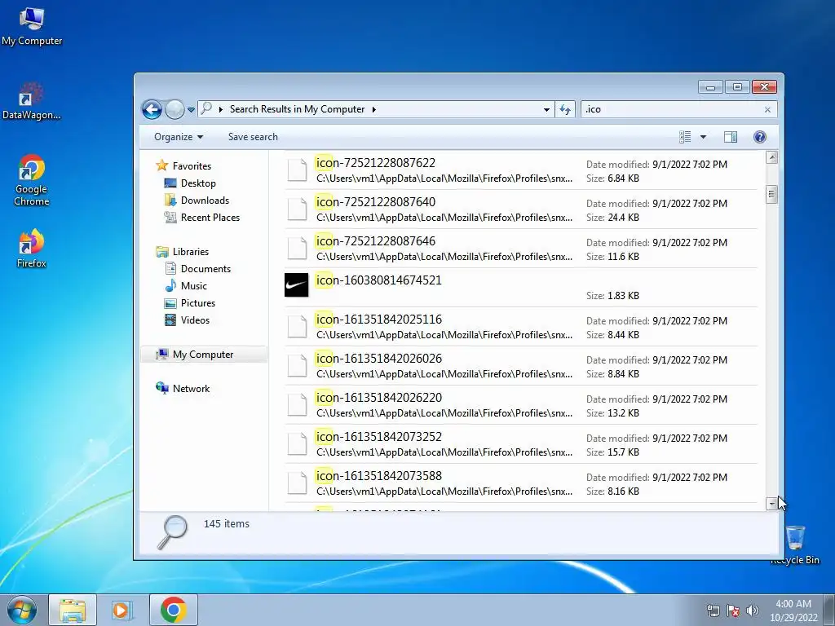Click Windows Media Player in the taskbar

[122, 610]
